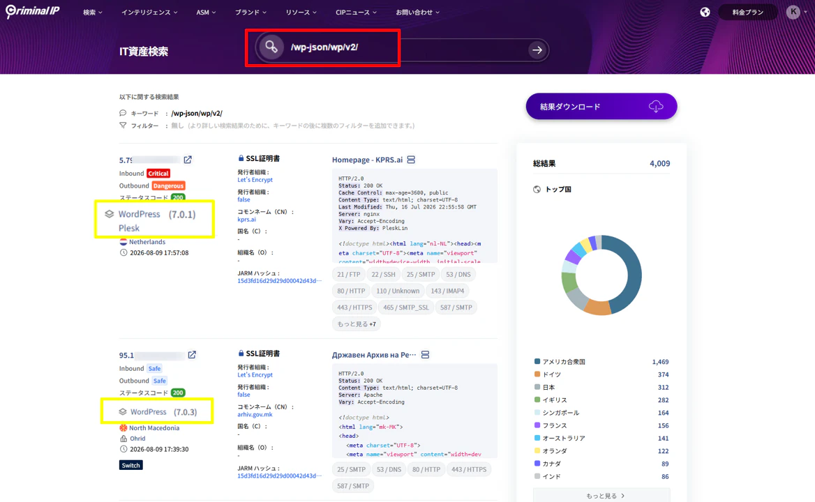Click the cloud download icon

pos(656,107)
